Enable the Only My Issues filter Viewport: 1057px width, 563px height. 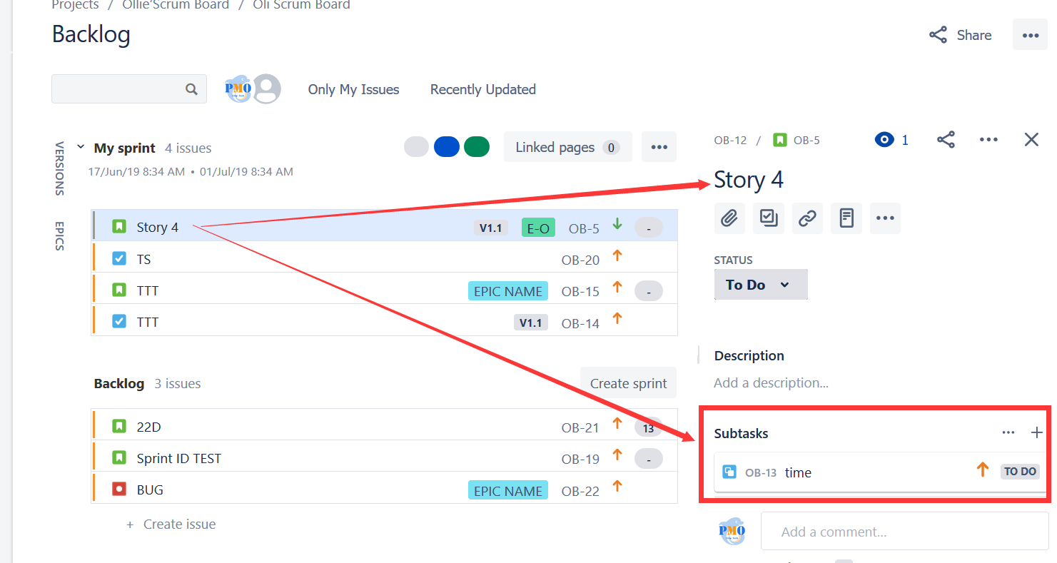[353, 89]
